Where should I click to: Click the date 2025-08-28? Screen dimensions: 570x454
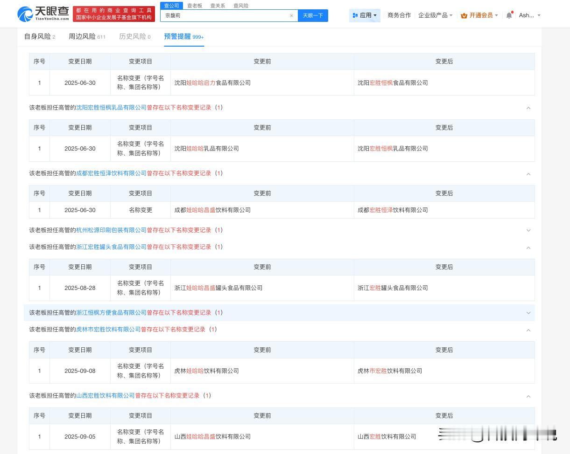coord(80,288)
